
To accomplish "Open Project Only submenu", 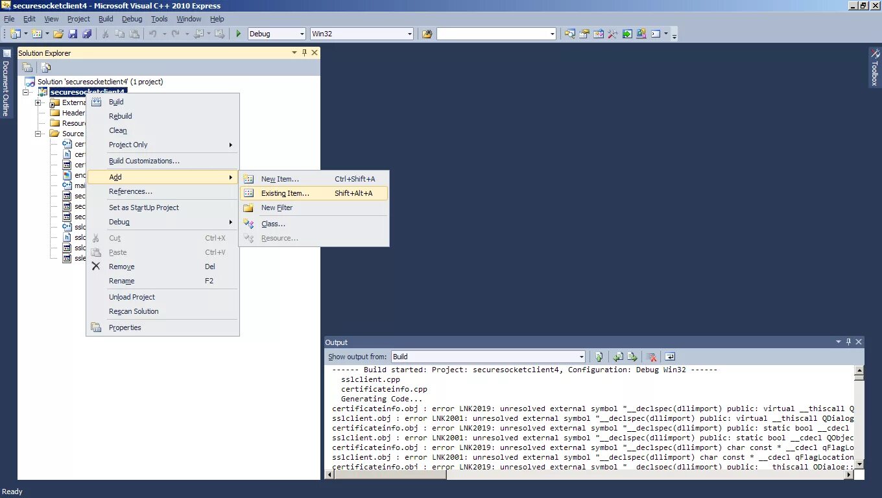I will tap(163, 145).
